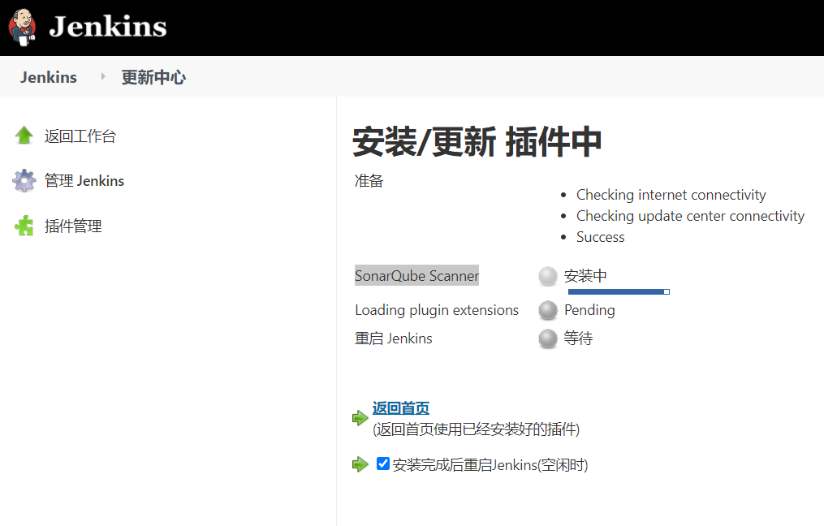Click the Jenkins butler logo icon
Viewport: 824px width, 526px height.
[23, 28]
